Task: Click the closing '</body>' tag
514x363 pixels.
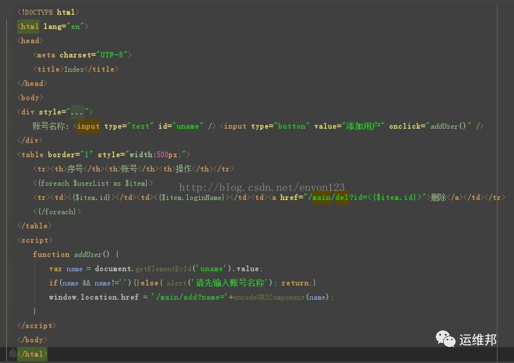Action: click(32, 340)
